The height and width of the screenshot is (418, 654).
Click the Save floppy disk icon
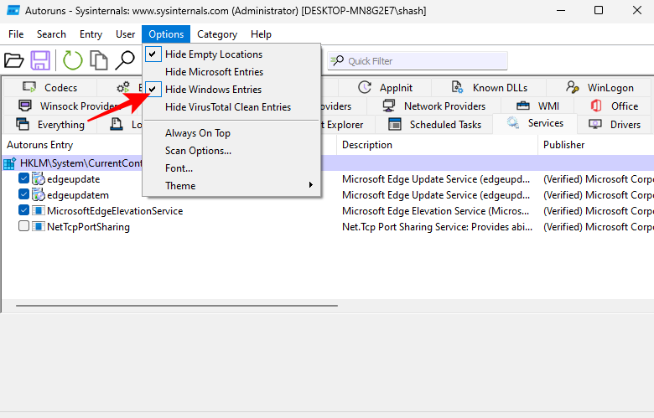coord(40,60)
